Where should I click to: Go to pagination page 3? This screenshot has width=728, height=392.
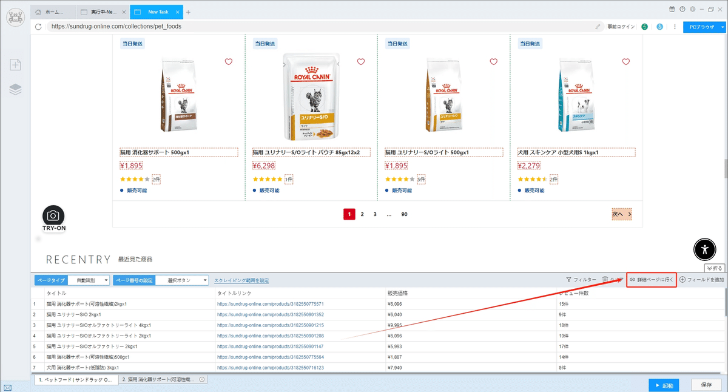click(375, 214)
